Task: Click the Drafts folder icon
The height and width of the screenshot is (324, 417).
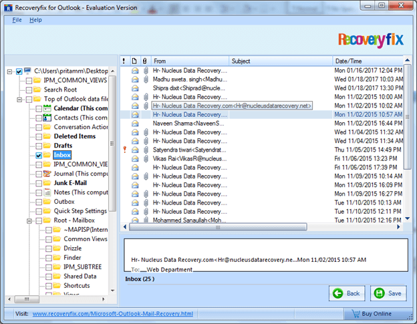Action: [x=47, y=146]
